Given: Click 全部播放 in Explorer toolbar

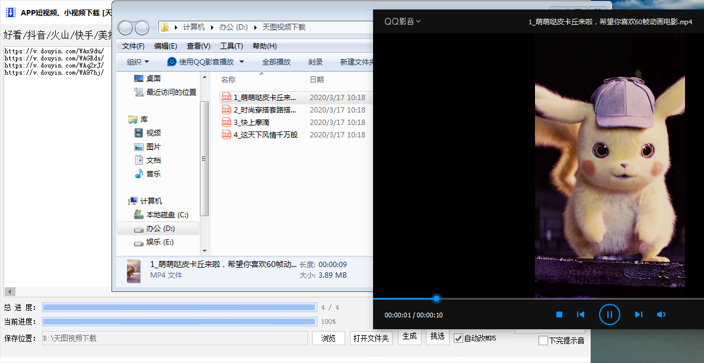Looking at the screenshot, I should (x=276, y=62).
